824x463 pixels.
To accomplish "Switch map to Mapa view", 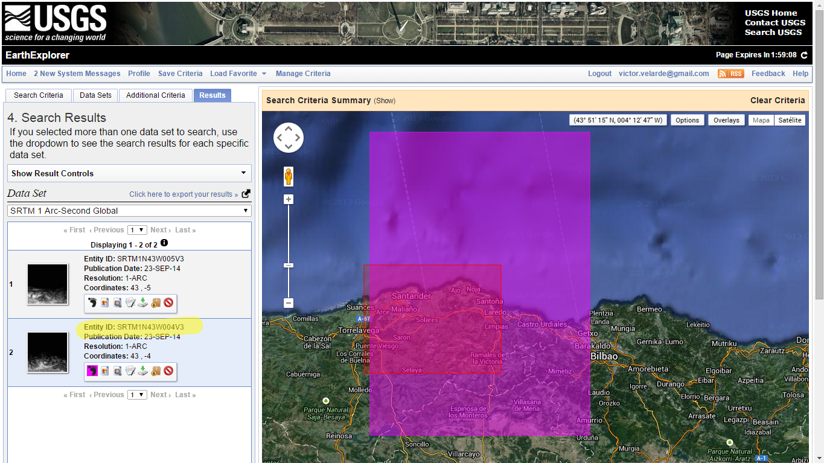I will coord(761,120).
